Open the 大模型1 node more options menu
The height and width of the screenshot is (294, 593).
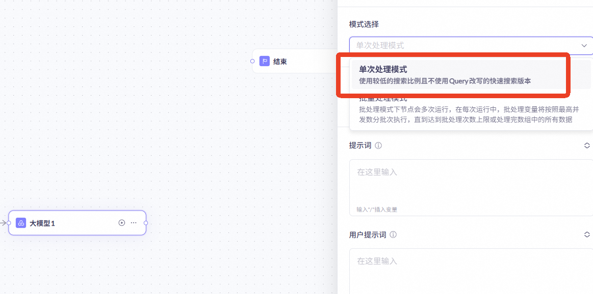click(x=134, y=223)
